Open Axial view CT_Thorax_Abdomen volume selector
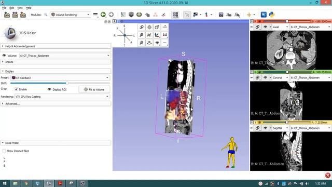332x187 pixels. (x=310, y=27)
